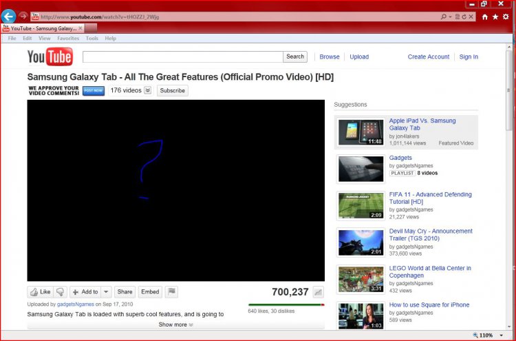Click the Embed button
The width and height of the screenshot is (516, 341).
(150, 292)
